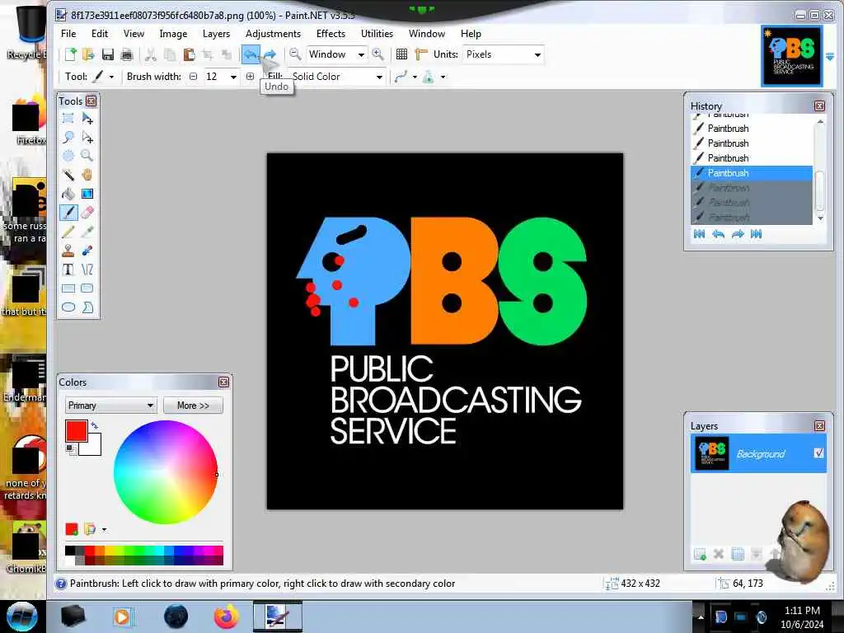Open the Effects menu
844x633 pixels.
click(x=331, y=33)
